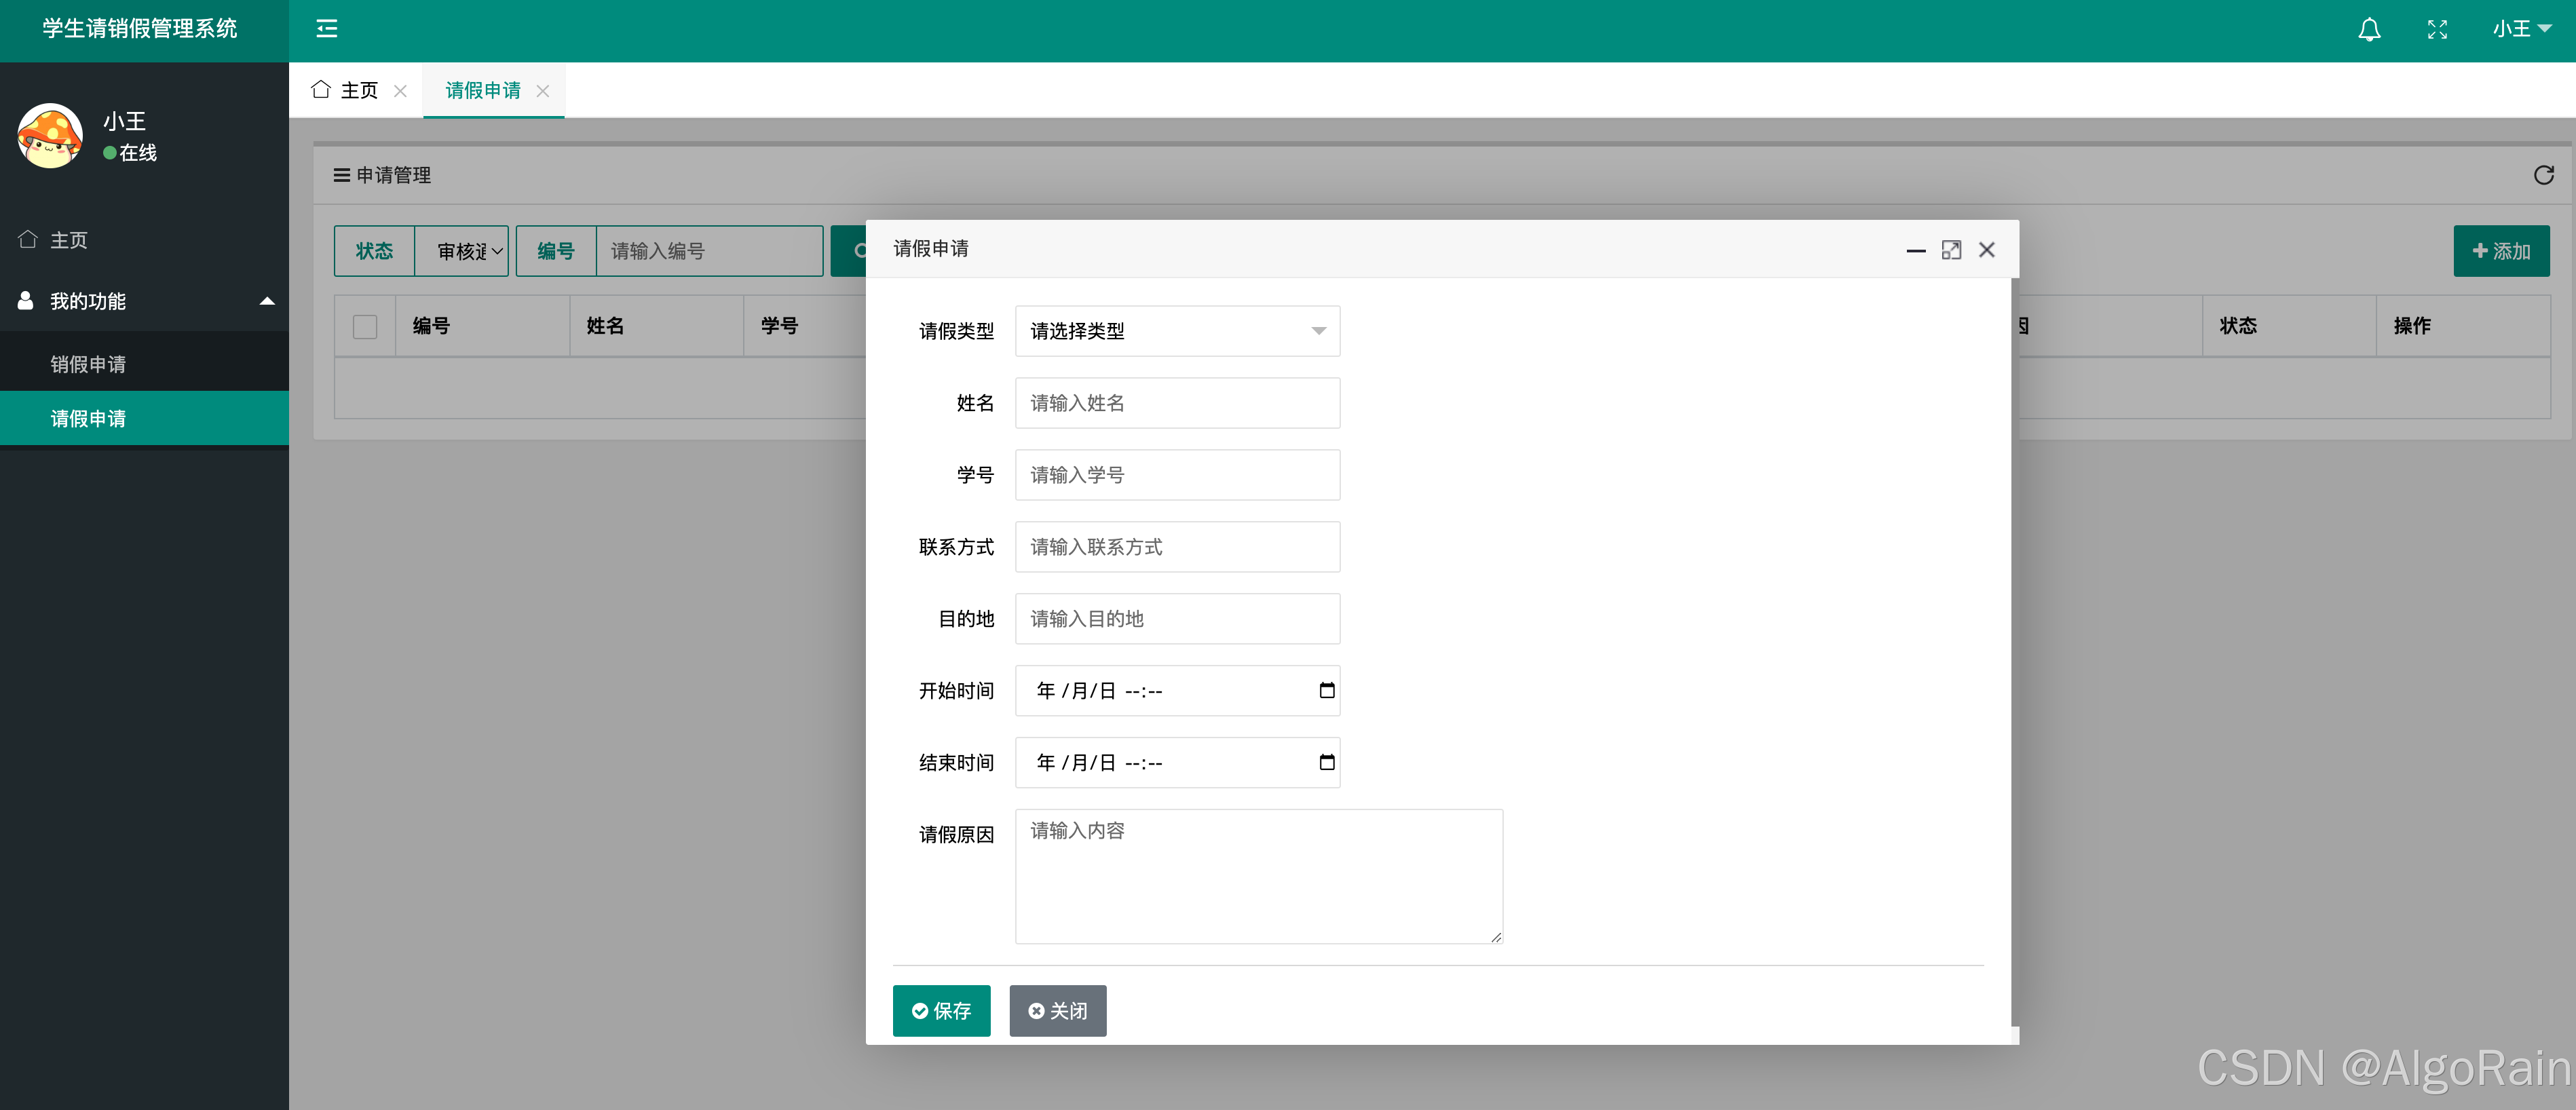Open calendar picker for 结束时间 field
Screen dimensions: 2576x1110
pyautogui.click(x=1326, y=763)
